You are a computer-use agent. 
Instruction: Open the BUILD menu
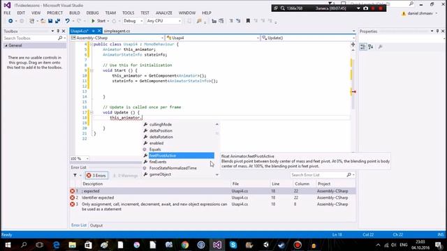click(75, 13)
